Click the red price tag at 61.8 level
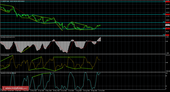 pyautogui.click(x=168, y=35)
